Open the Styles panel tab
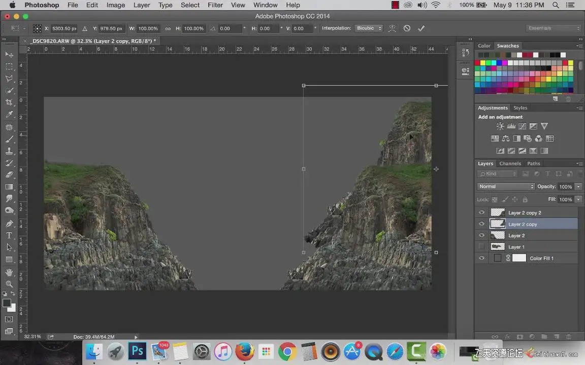This screenshot has width=585, height=365. click(520, 108)
